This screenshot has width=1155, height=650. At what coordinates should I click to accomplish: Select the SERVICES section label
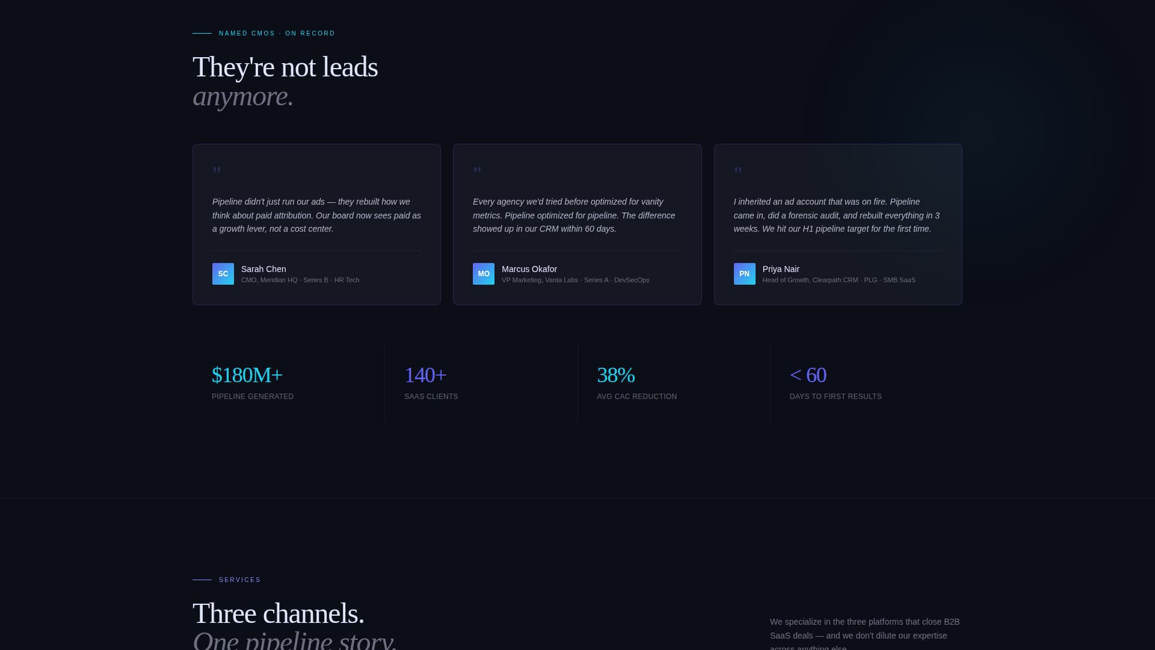[x=239, y=580]
